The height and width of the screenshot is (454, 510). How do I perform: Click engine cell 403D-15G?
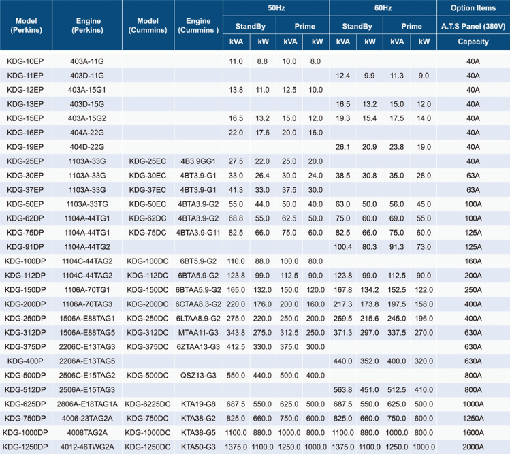coord(87,104)
